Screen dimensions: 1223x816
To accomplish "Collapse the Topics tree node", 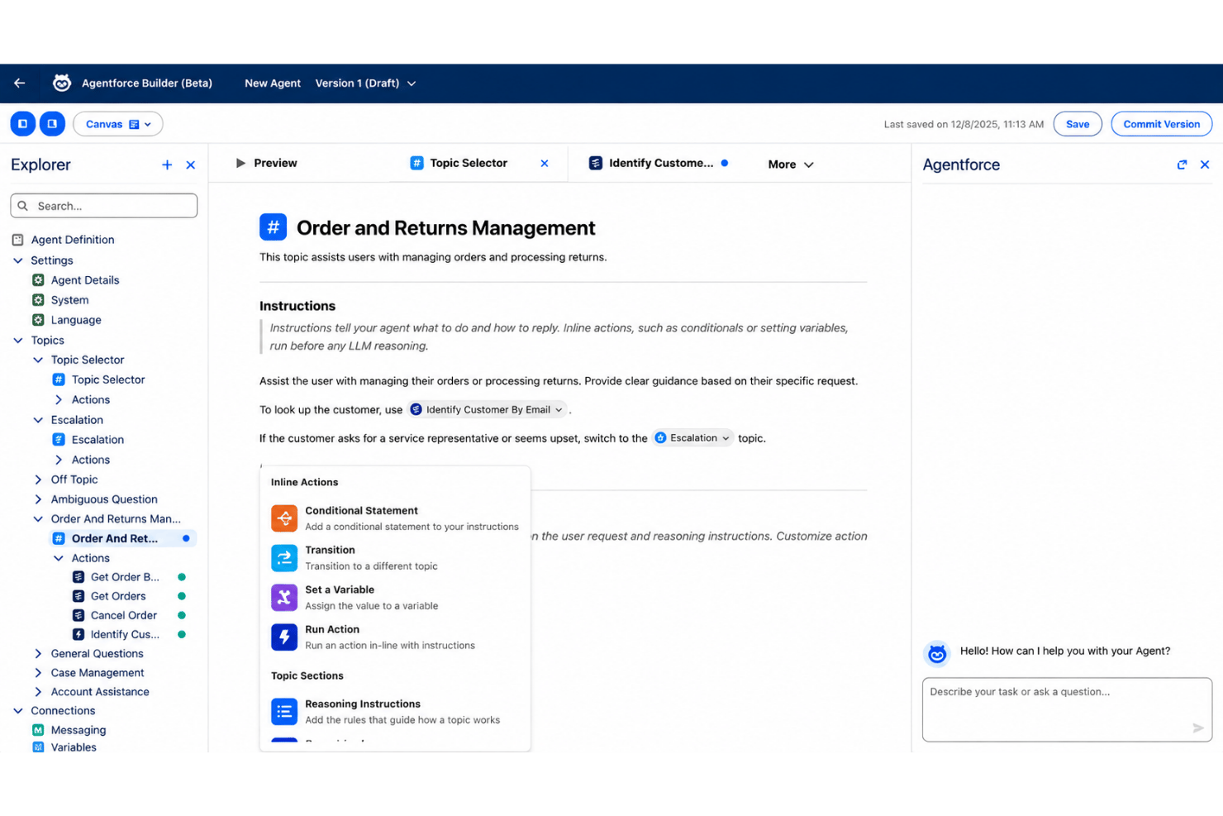I will [x=18, y=341].
